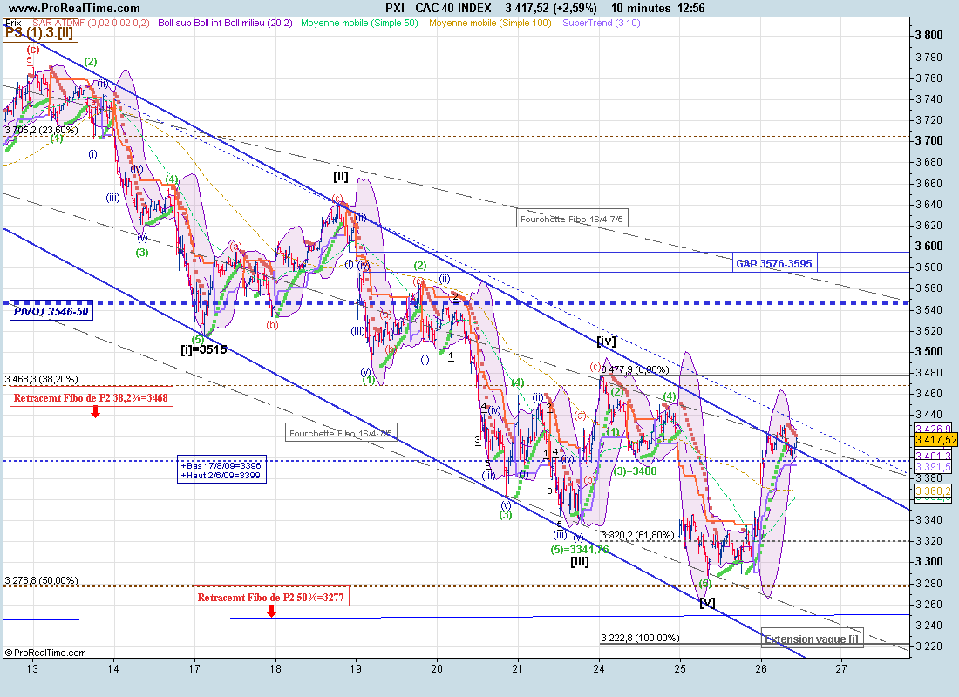Click date 13 on the time axis
Image resolution: width=959 pixels, height=697 pixels.
(x=32, y=668)
